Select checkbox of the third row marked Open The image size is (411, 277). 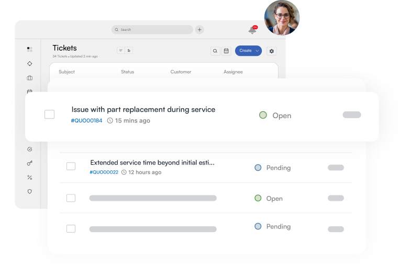[x=71, y=198]
